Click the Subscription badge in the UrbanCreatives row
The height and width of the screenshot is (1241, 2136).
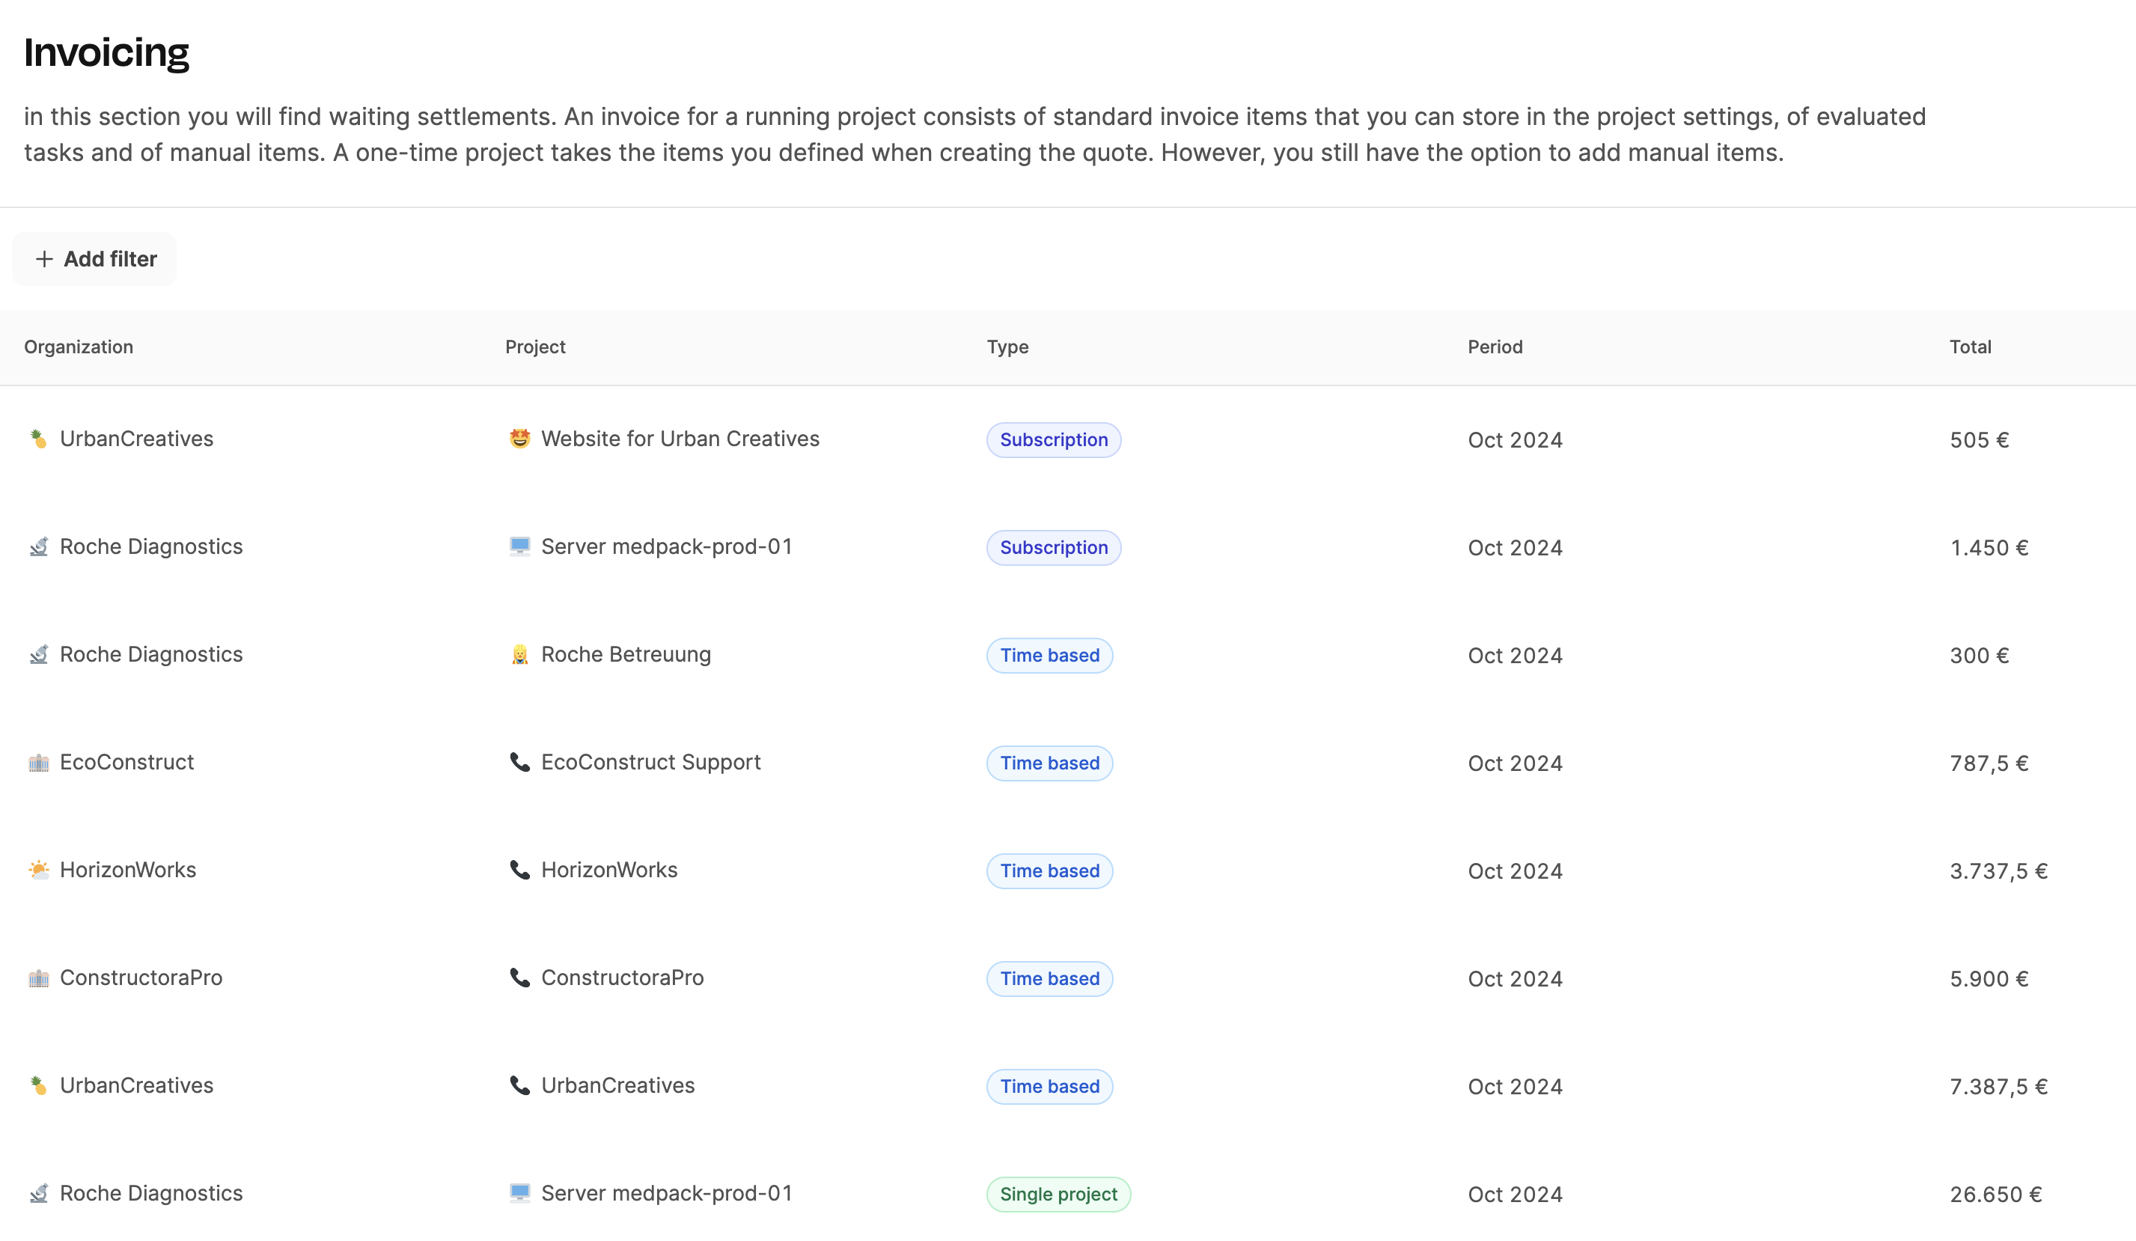click(x=1053, y=440)
